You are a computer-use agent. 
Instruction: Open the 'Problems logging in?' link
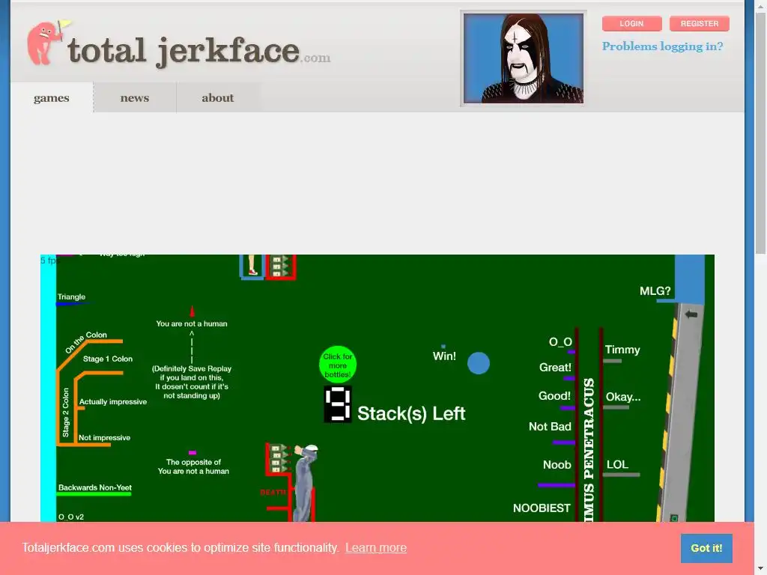click(662, 46)
